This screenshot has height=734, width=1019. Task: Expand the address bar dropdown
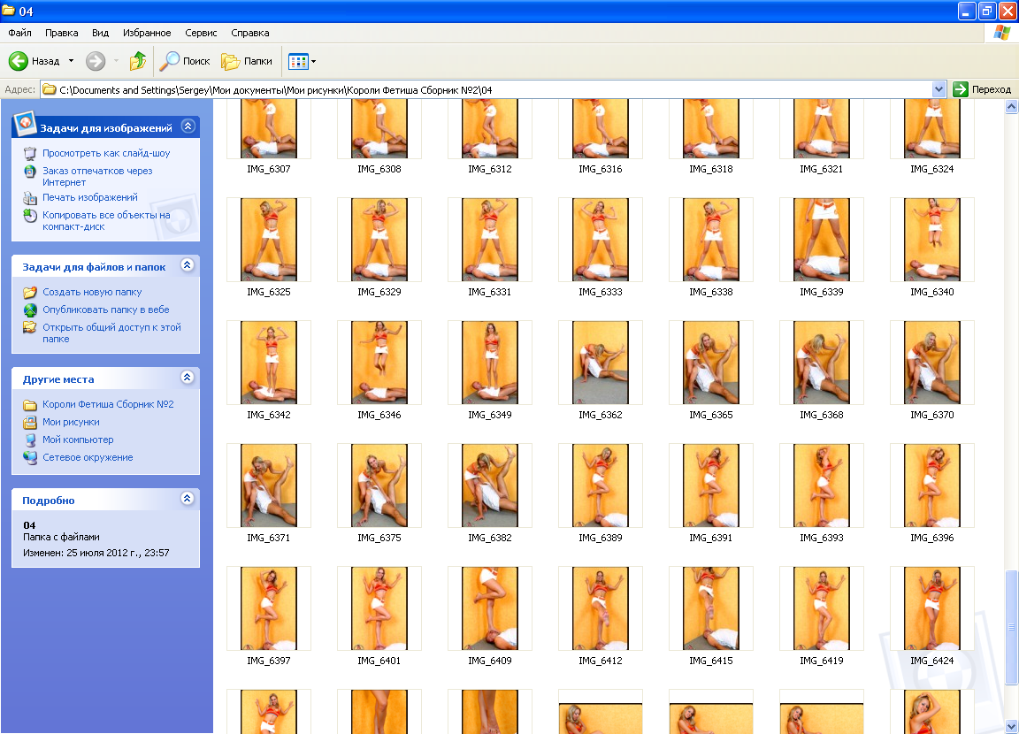[x=939, y=89]
